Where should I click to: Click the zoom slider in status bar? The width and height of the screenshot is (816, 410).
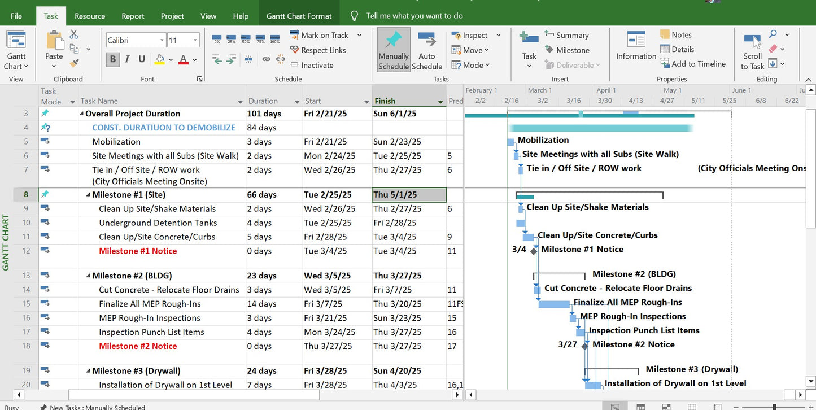pyautogui.click(x=774, y=407)
